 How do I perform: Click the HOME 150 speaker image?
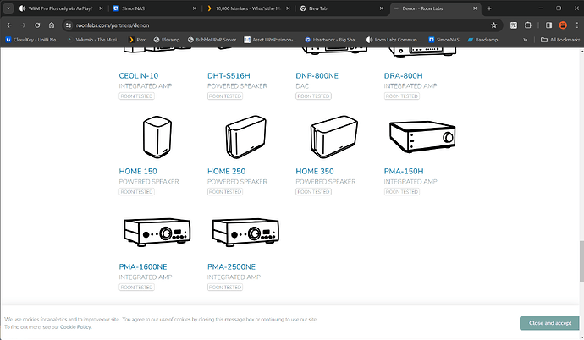[x=157, y=137]
